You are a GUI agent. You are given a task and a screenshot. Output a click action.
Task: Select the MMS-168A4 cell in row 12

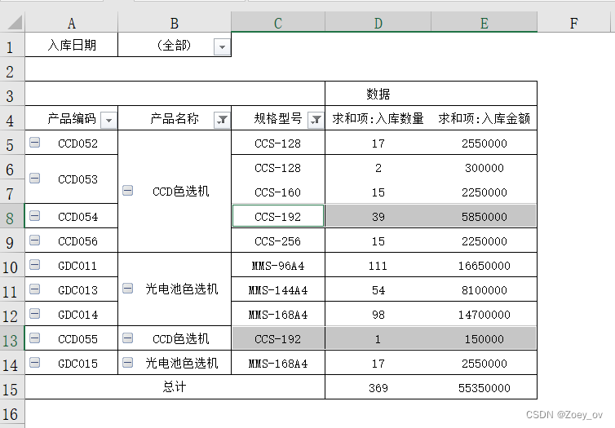(277, 315)
